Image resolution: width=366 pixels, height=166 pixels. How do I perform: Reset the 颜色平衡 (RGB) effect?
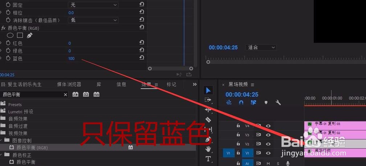142,27
